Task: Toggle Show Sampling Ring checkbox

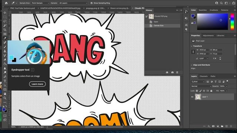Action: point(91,3)
